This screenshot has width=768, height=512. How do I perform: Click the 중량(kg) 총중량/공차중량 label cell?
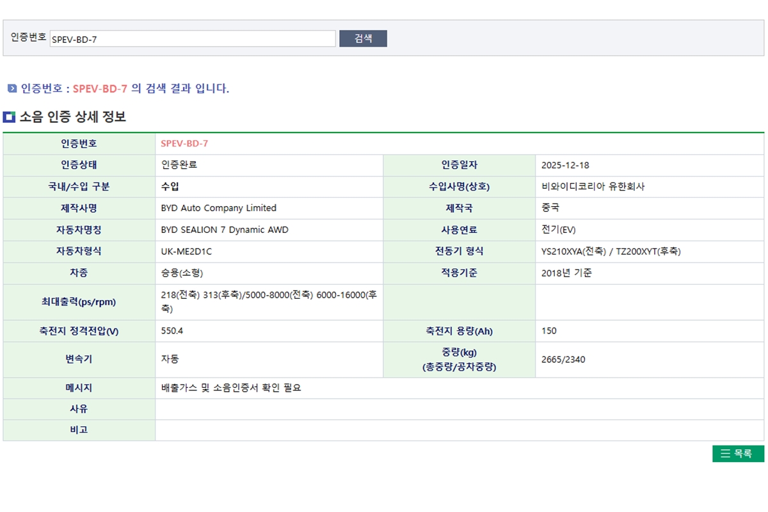[459, 360]
